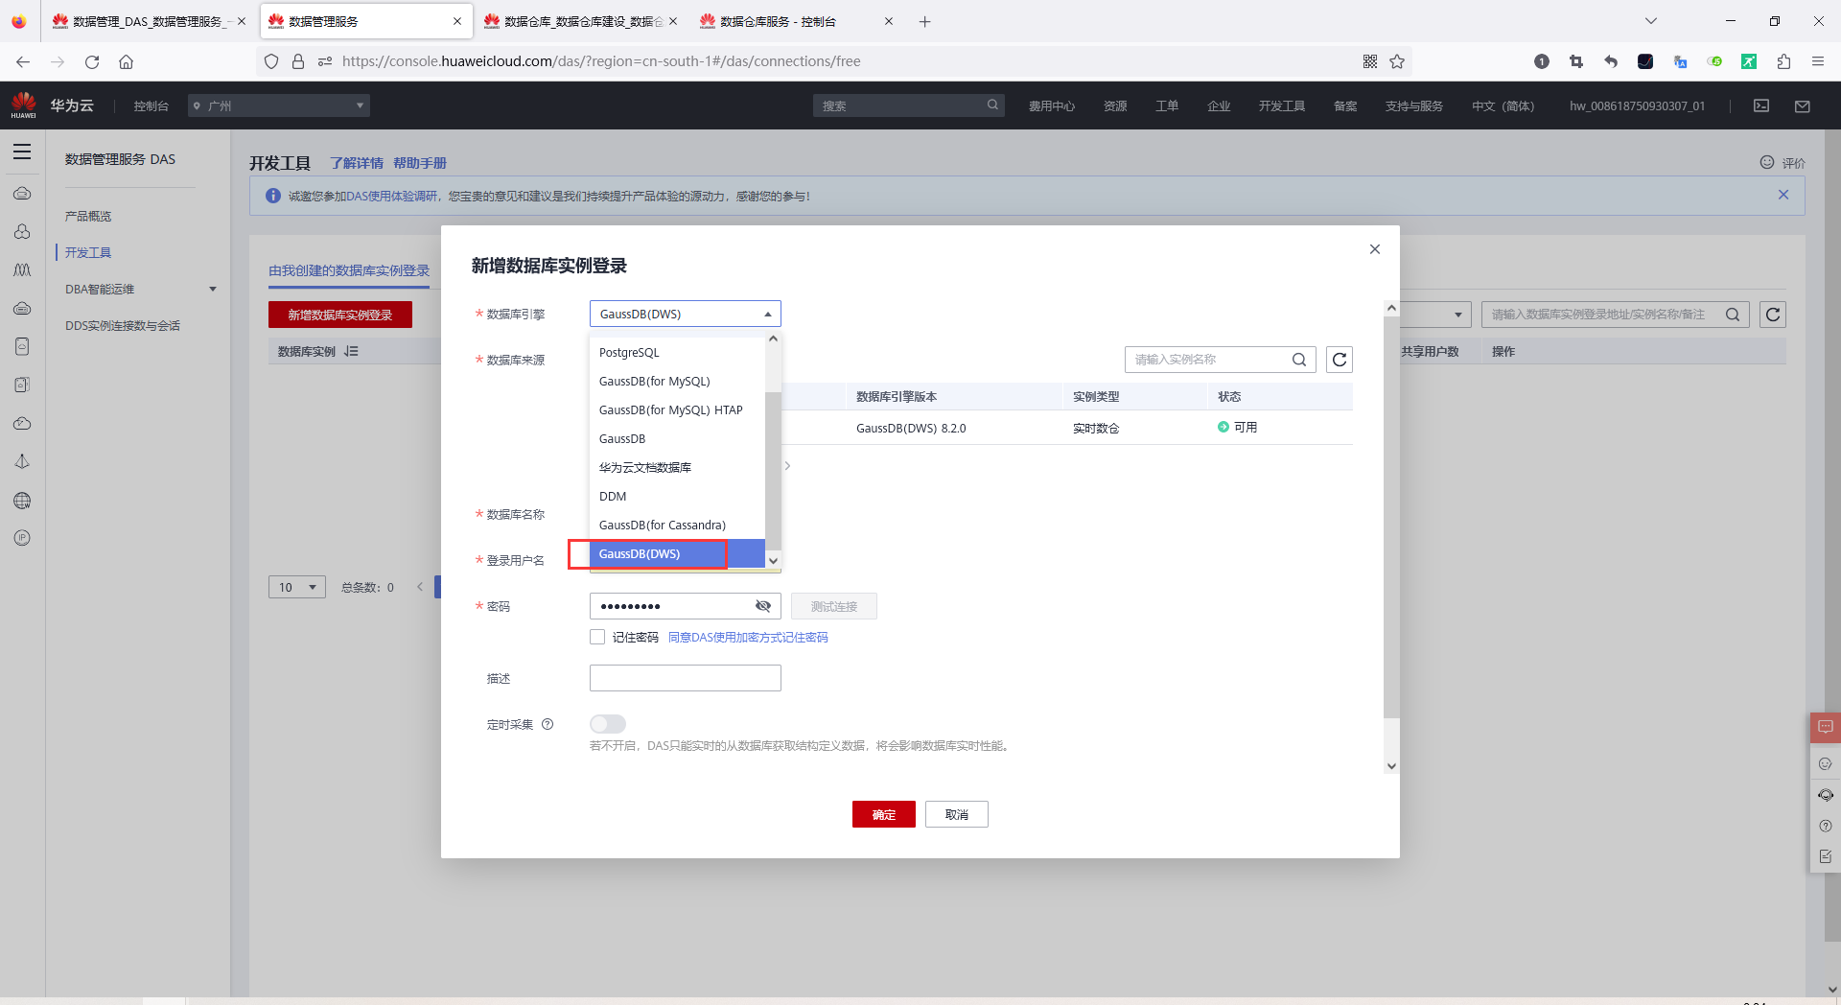Toggle password visibility eye icon
Viewport: 1841px width, 1005px height.
763,606
